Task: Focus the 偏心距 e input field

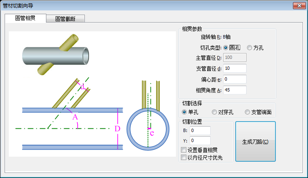Action: [235, 79]
